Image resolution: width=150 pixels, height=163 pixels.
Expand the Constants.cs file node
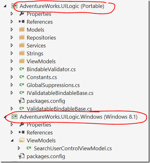12,77
